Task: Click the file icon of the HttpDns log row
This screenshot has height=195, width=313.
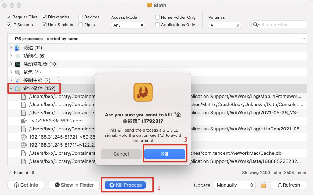Action: (24, 129)
